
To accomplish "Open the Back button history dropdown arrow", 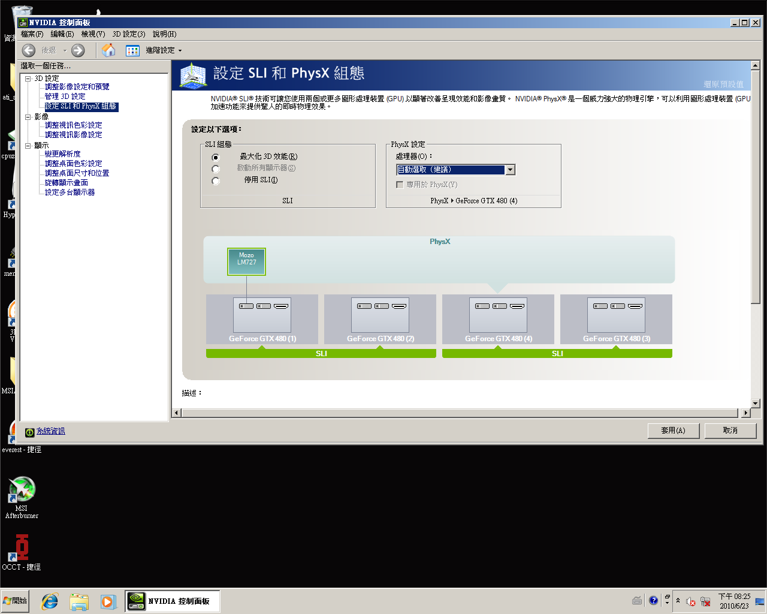I will pyautogui.click(x=65, y=51).
